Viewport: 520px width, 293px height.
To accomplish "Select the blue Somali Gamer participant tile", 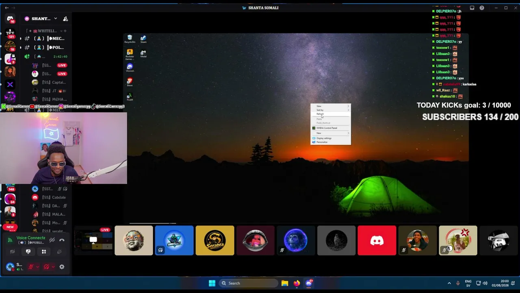I will 174,241.
